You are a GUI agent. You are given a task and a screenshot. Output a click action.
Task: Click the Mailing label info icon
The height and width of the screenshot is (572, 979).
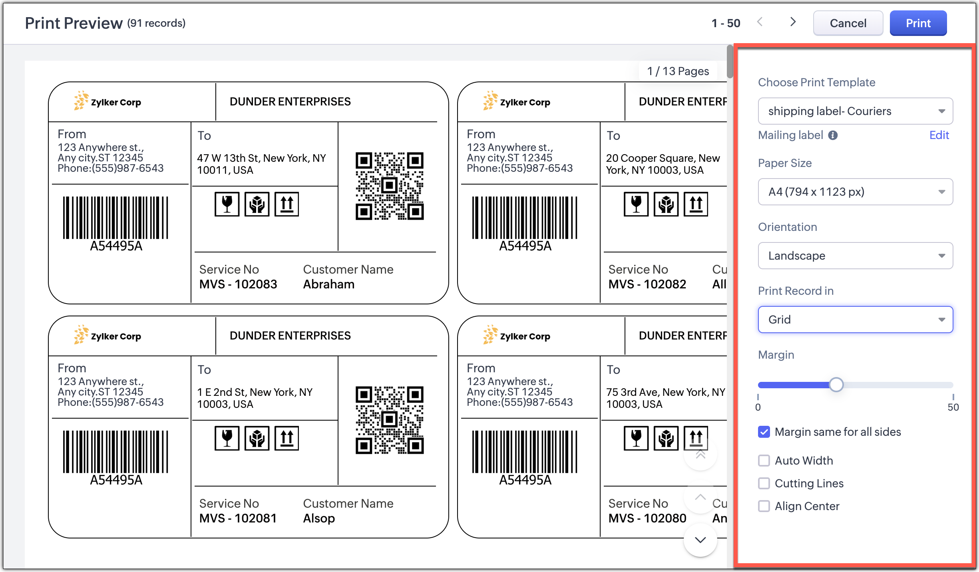click(833, 135)
